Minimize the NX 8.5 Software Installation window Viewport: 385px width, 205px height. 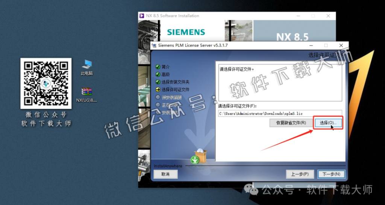coord(298,16)
